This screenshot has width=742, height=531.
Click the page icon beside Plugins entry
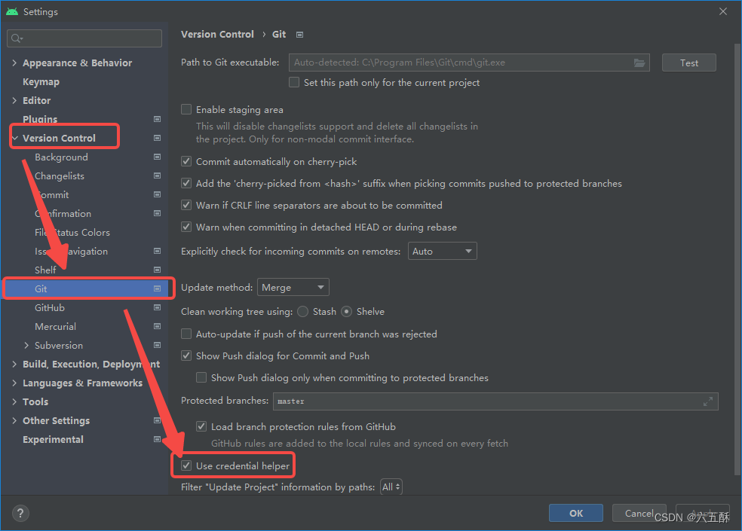click(157, 119)
